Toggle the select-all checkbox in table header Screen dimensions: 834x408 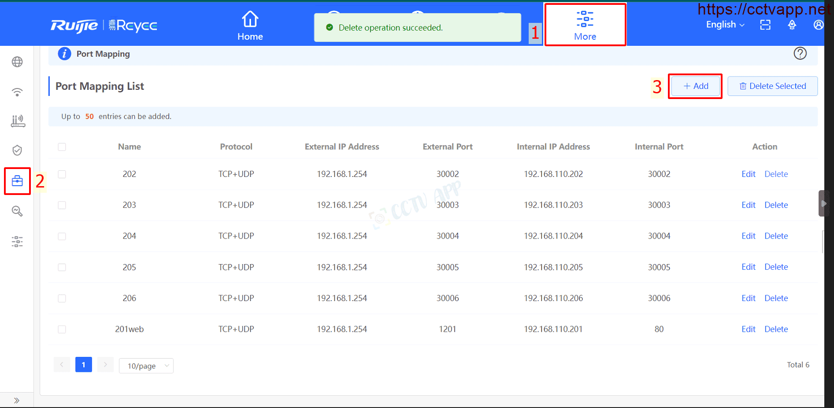pyautogui.click(x=62, y=147)
